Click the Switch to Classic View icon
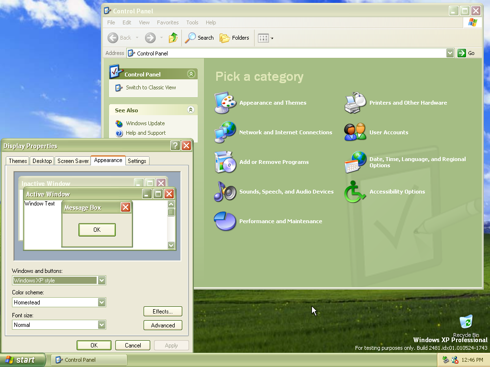Image resolution: width=490 pixels, height=367 pixels. tap(119, 88)
